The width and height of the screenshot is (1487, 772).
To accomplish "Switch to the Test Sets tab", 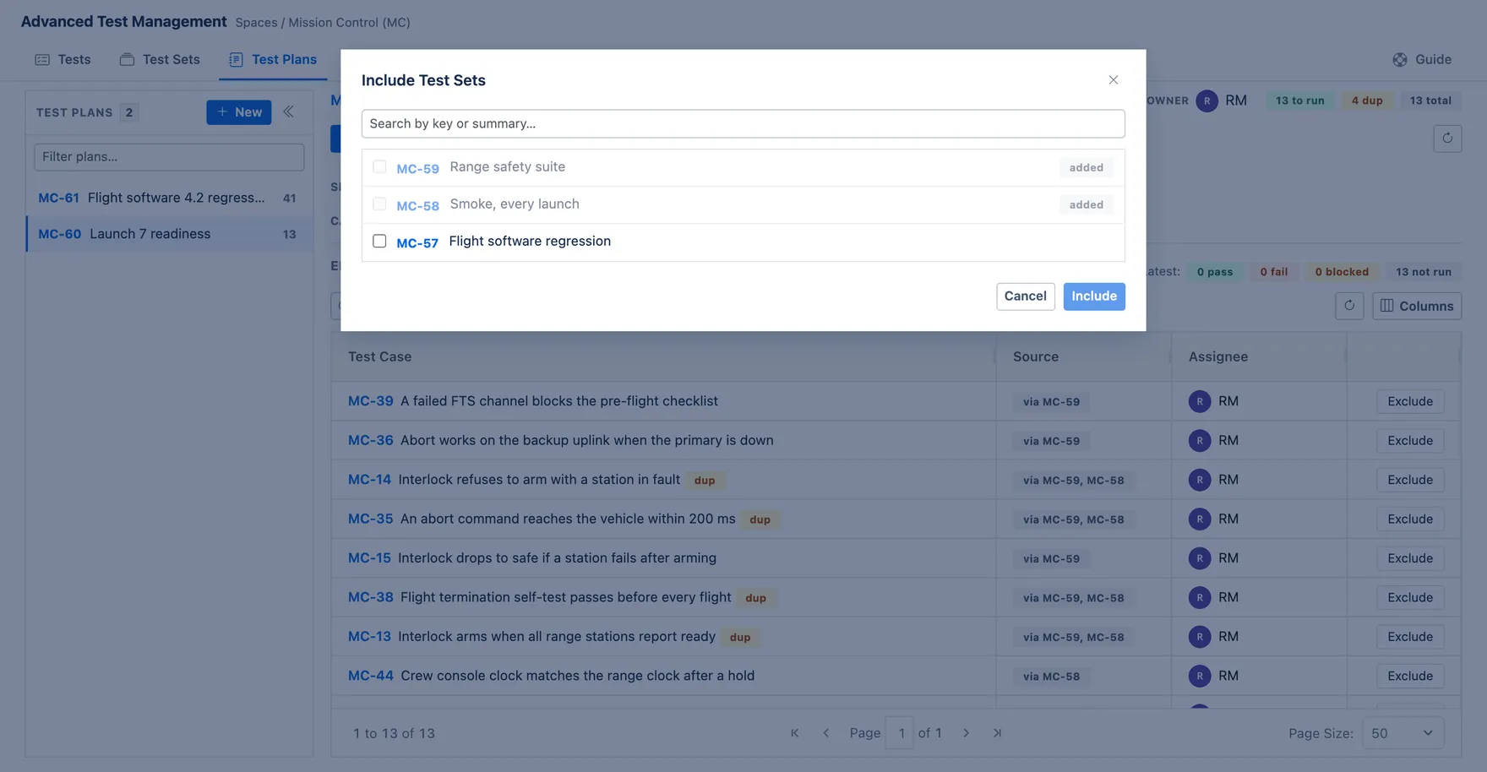I will tap(160, 59).
